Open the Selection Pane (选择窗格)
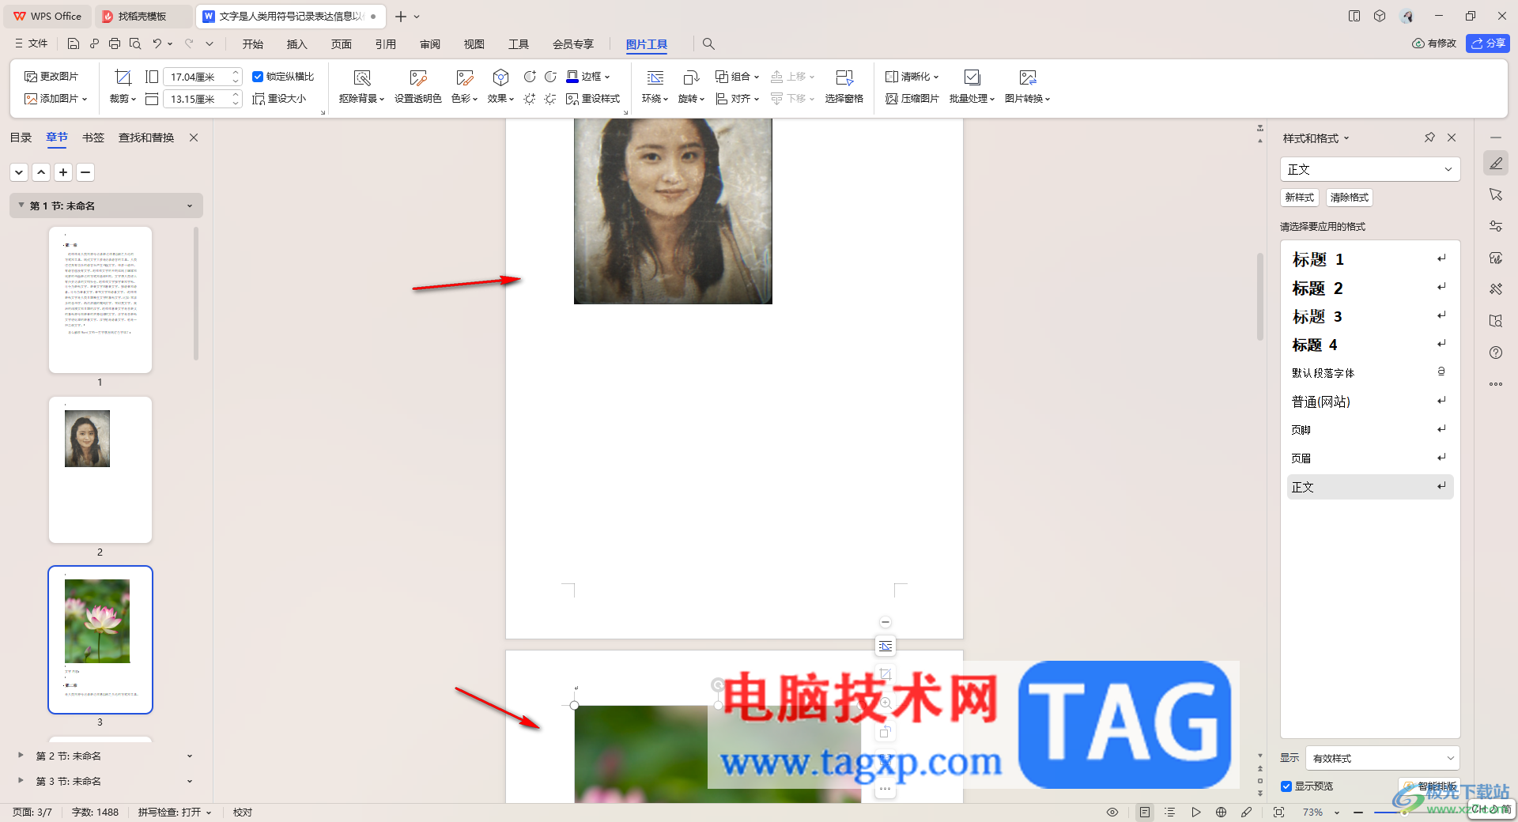1518x822 pixels. tap(844, 86)
